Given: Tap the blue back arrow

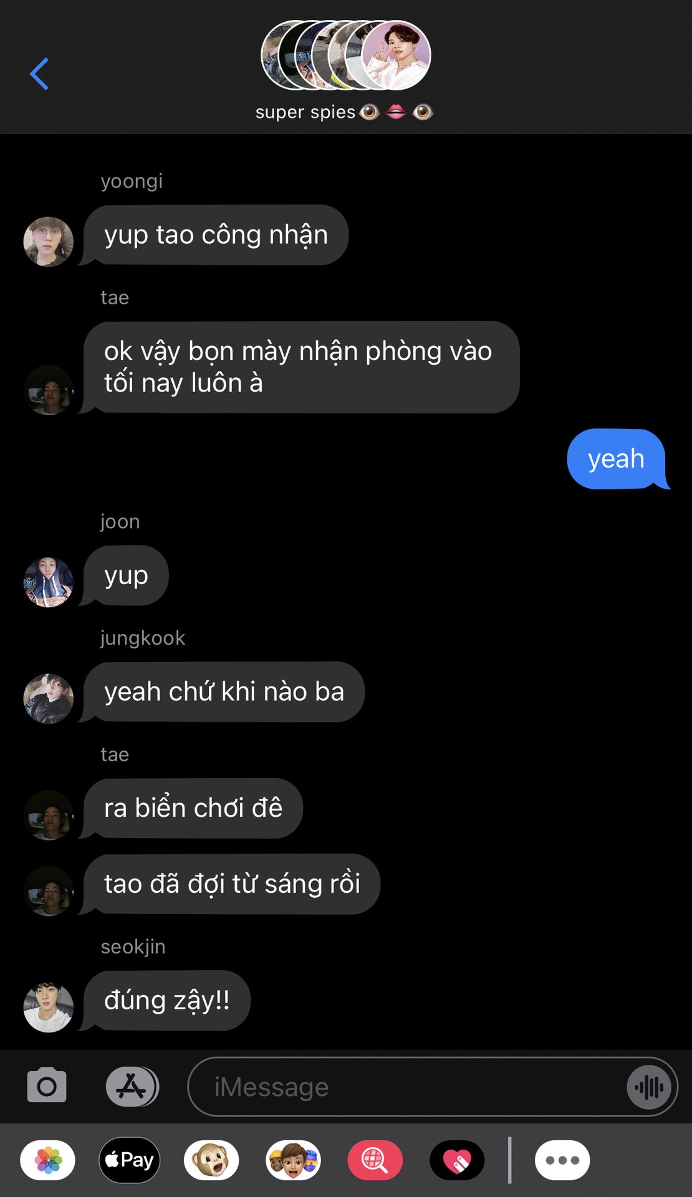Looking at the screenshot, I should 39,74.
